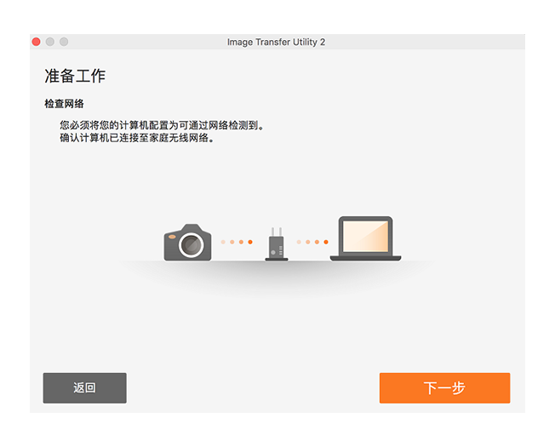Click the camera illustration icon

(187, 243)
